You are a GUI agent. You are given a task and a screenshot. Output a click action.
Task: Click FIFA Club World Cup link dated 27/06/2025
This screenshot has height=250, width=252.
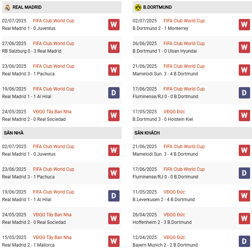pos(53,44)
